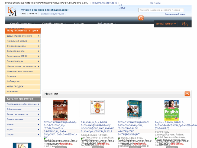Open Книги catalog item
Image resolution: width=197 pixels, height=148 pixels.
pos(23,124)
